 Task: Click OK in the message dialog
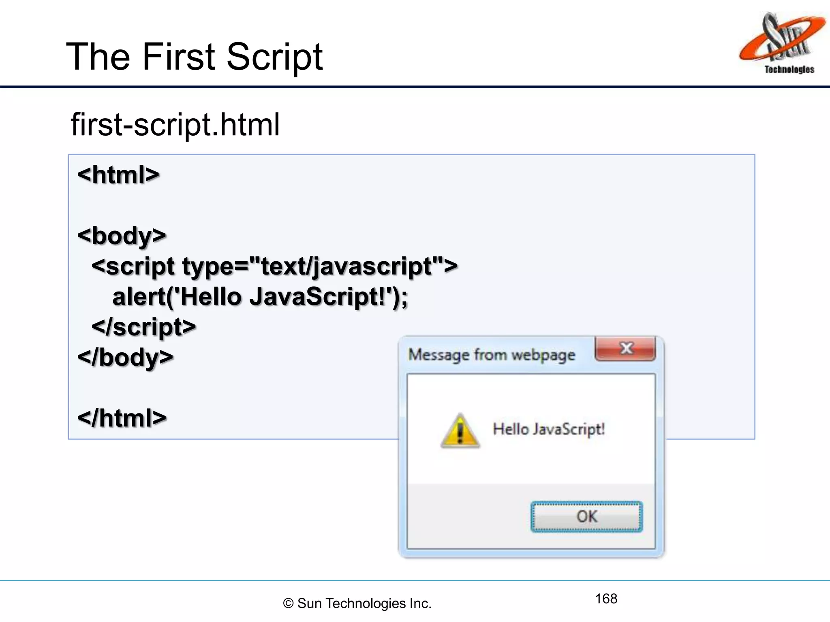586,516
